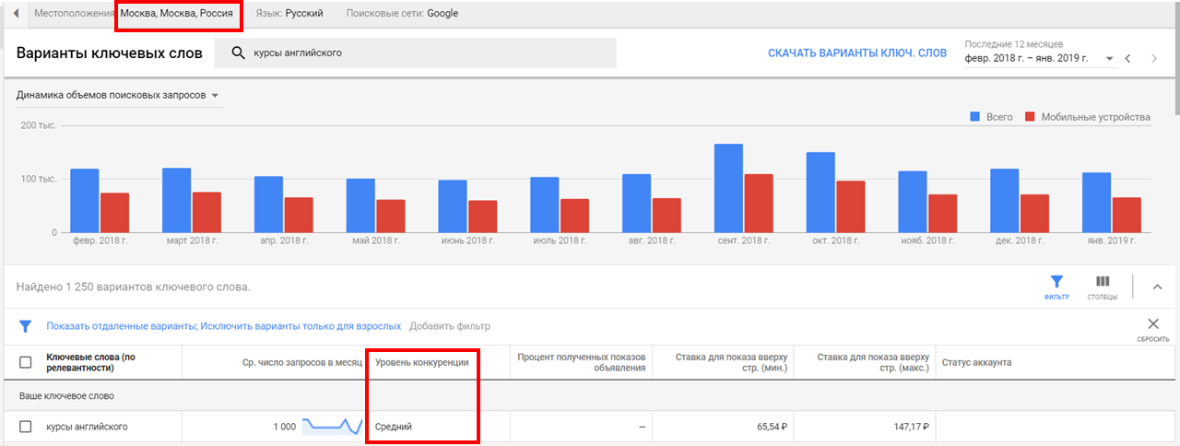Click the search magnifier icon

pyautogui.click(x=238, y=53)
